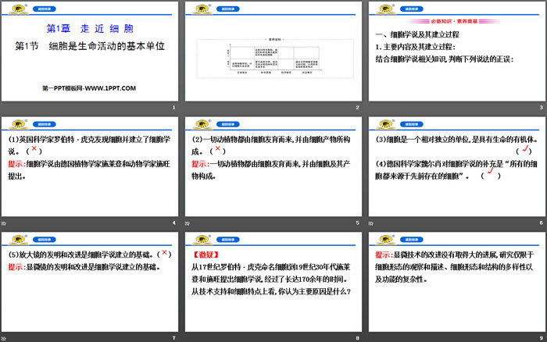Click the blue pill button on slide 1

[45, 9]
